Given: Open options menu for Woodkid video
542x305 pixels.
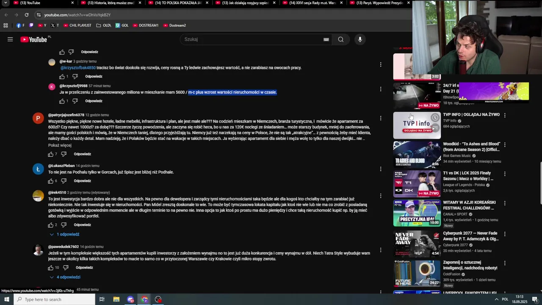Looking at the screenshot, I should pos(505,145).
